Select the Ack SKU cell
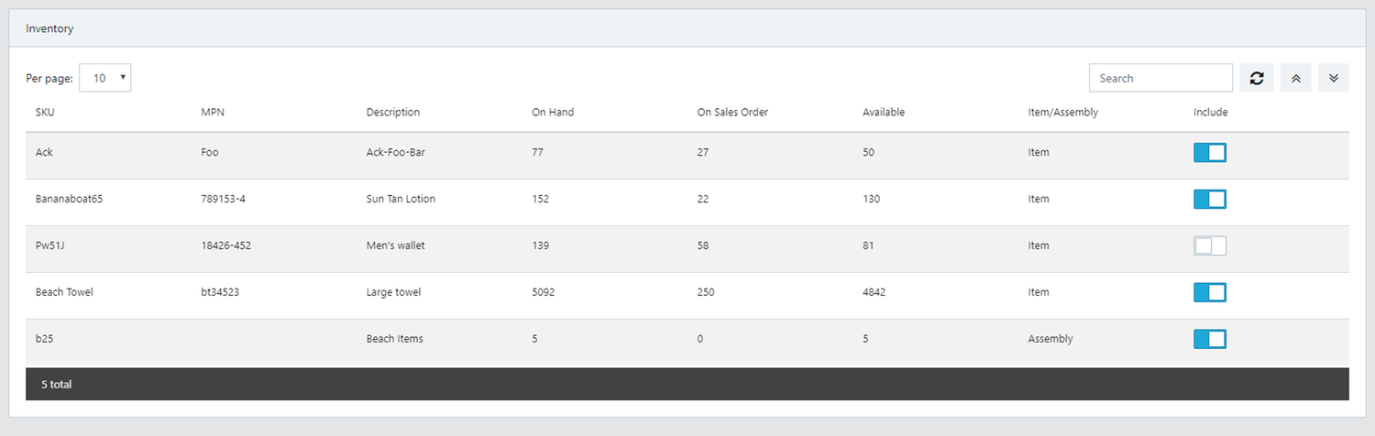This screenshot has height=436, width=1375. (44, 152)
